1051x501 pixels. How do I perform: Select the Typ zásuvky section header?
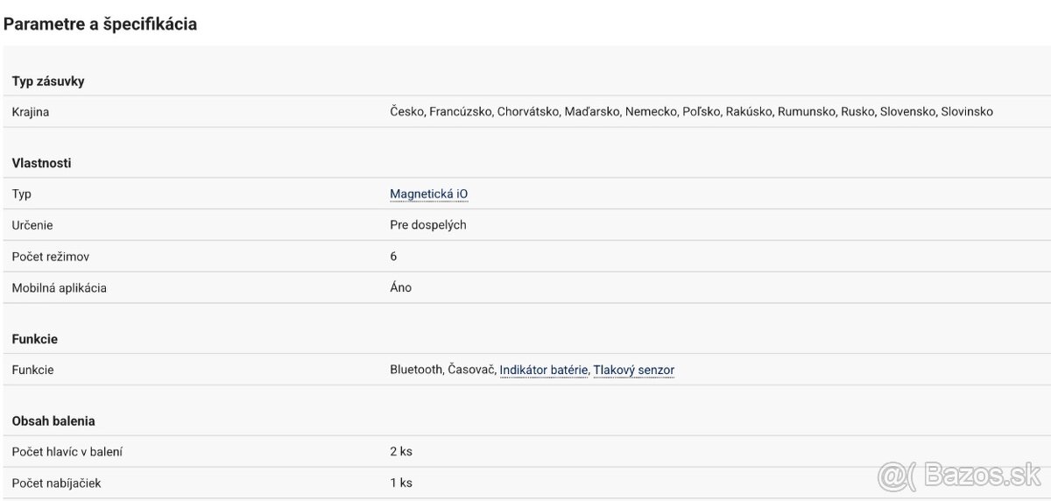pyautogui.click(x=48, y=81)
